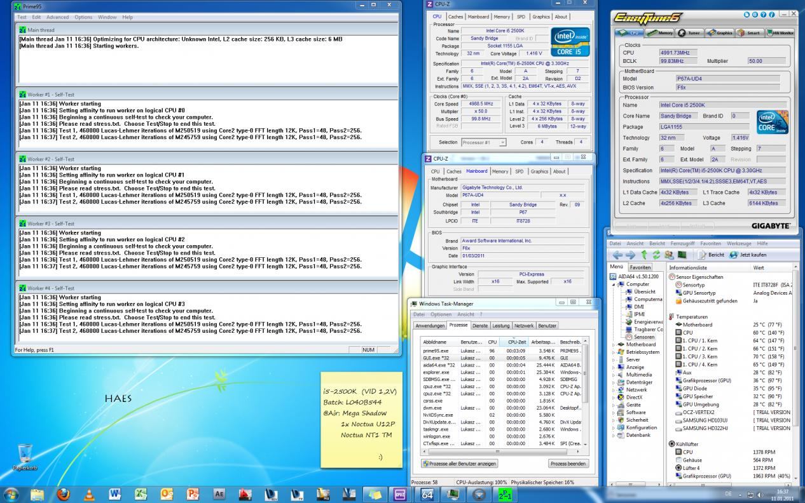Click the Intel Core i5 logo in CPU-Z
Viewport: 805px width, 503px height.
pyautogui.click(x=570, y=41)
